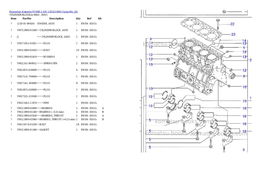Viewport: 261px width, 185px height.
Task: Click BEARING, THRUST (+0.25 mm) description
Action: 57,119
